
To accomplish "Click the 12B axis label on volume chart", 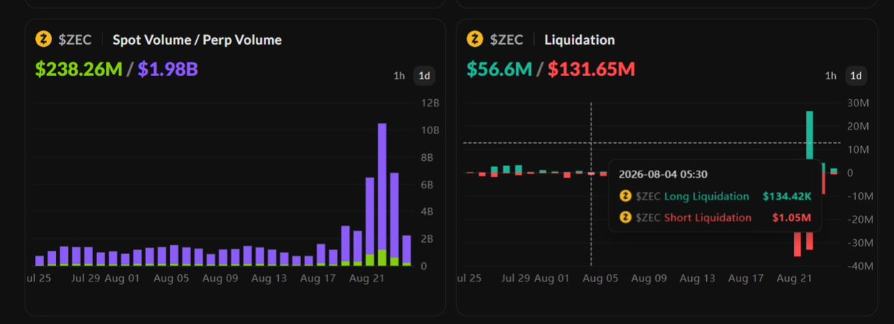I will pos(430,103).
